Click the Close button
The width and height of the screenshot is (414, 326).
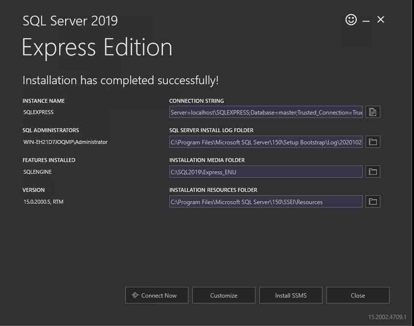[x=358, y=295]
